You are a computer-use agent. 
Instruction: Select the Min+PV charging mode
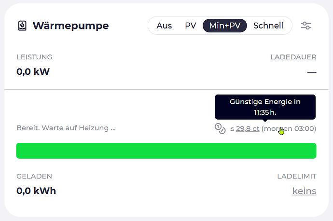(x=225, y=26)
